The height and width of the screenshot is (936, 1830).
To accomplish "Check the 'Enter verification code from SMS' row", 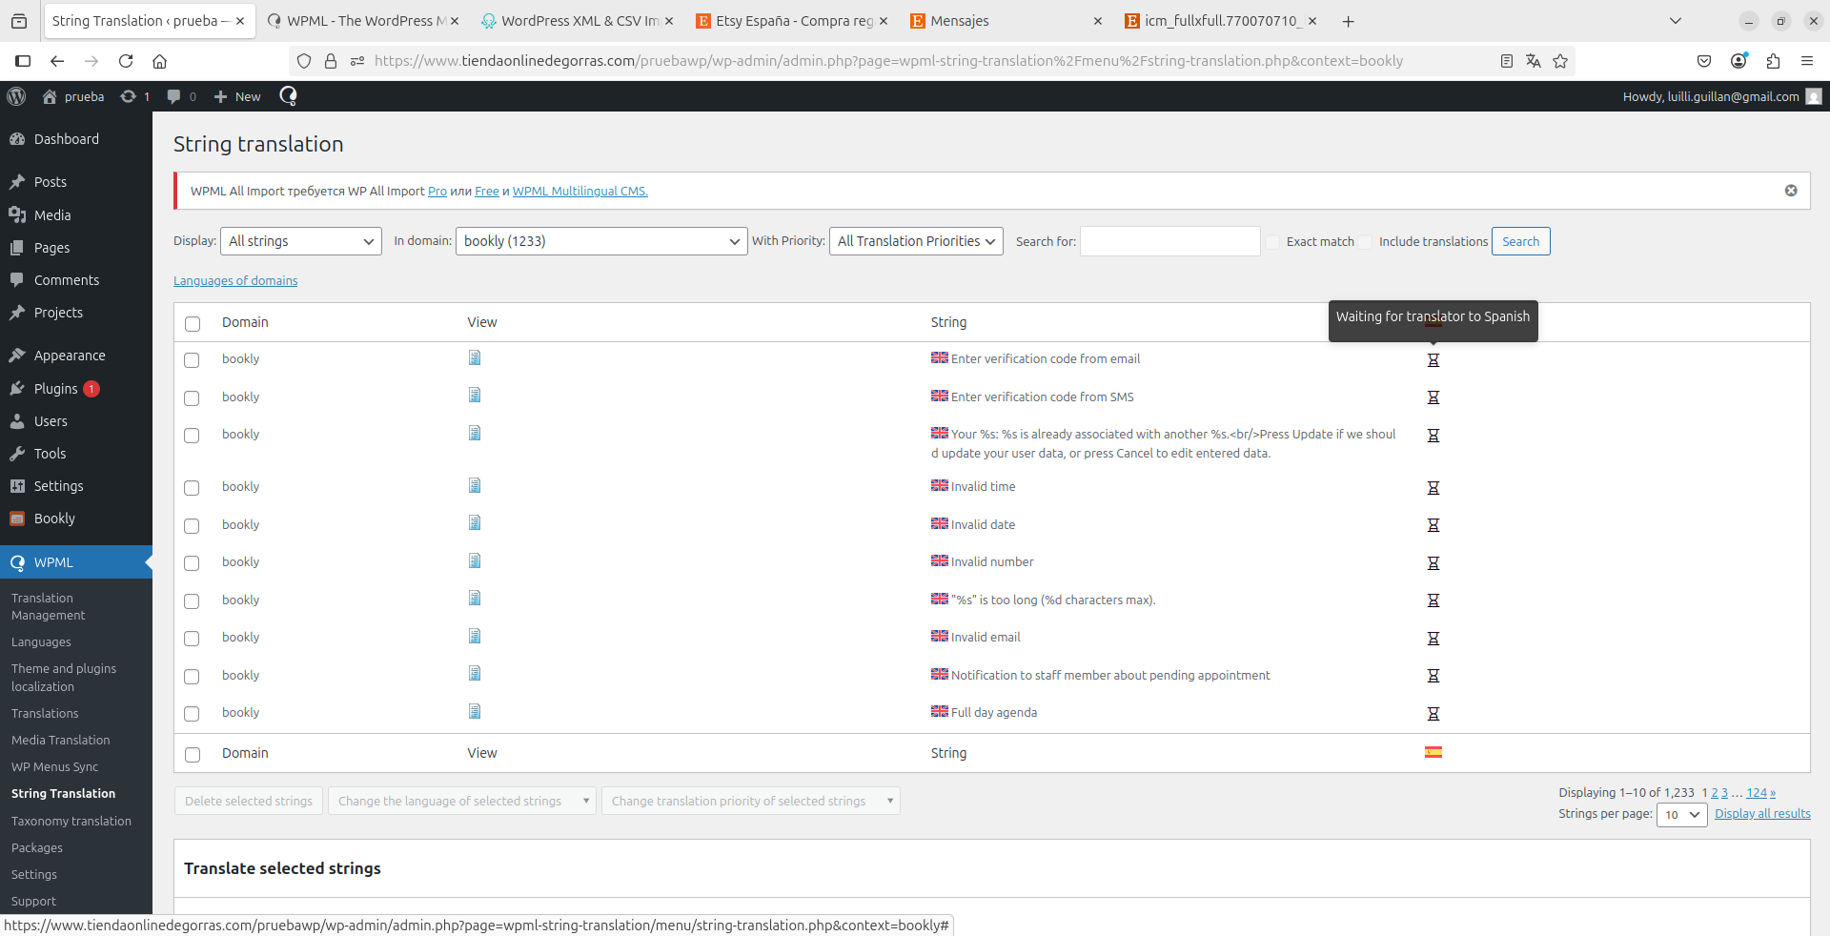I will (x=192, y=398).
